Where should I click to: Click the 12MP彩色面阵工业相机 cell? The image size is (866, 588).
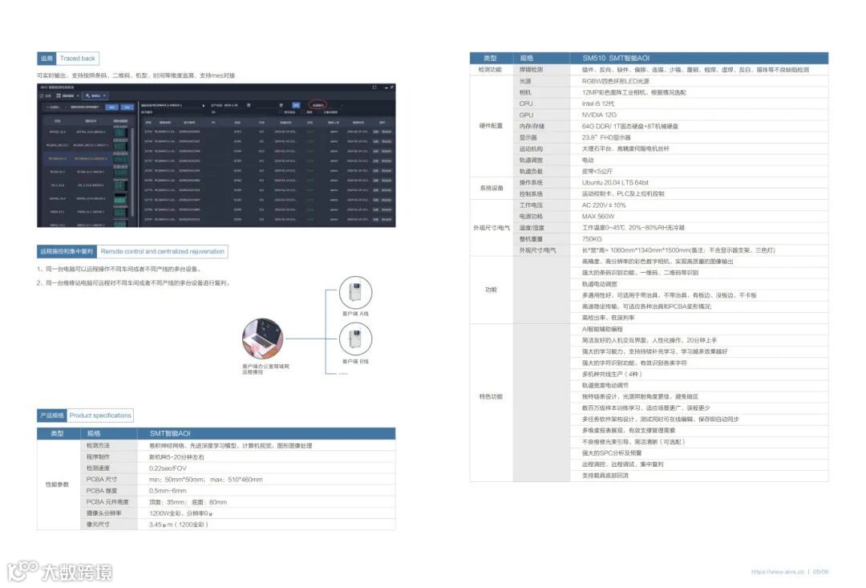[699, 92]
